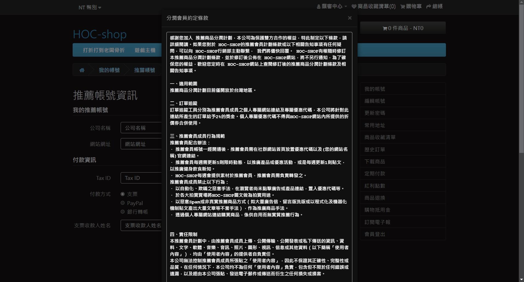Click the heart icon for 商品收藏清單

click(x=354, y=7)
